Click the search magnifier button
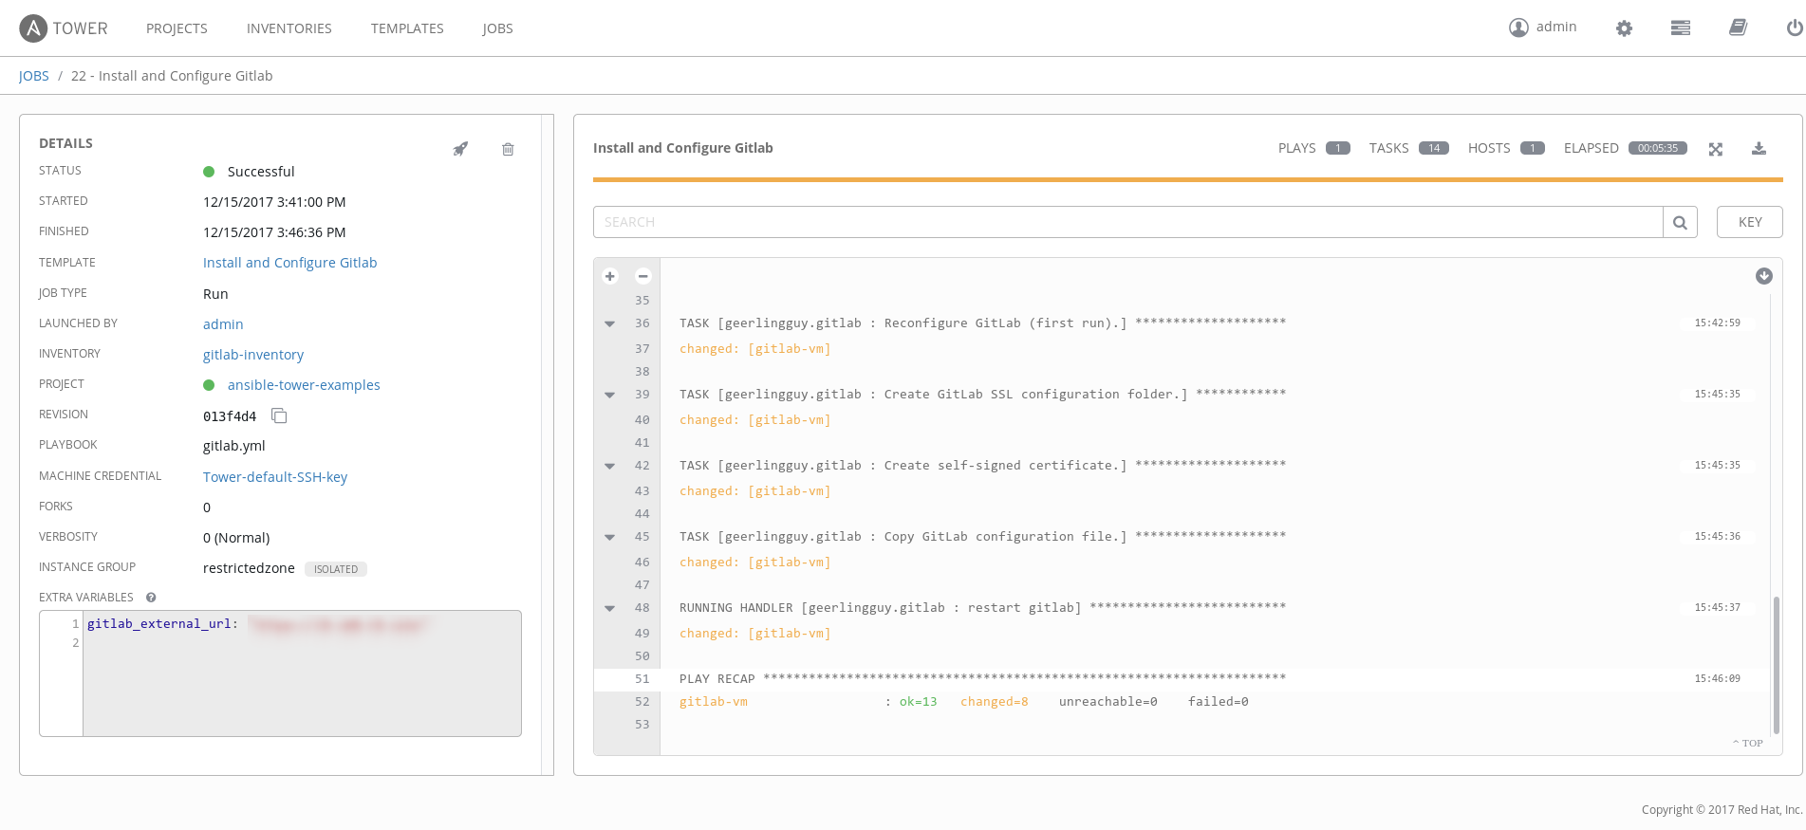This screenshot has height=830, width=1806. pyautogui.click(x=1680, y=222)
